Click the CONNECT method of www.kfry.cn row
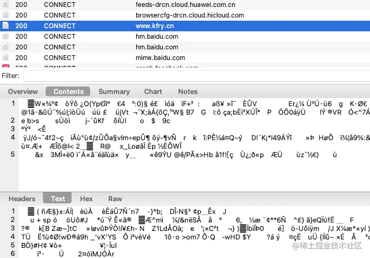This screenshot has height=258, width=370. pyautogui.click(x=60, y=26)
